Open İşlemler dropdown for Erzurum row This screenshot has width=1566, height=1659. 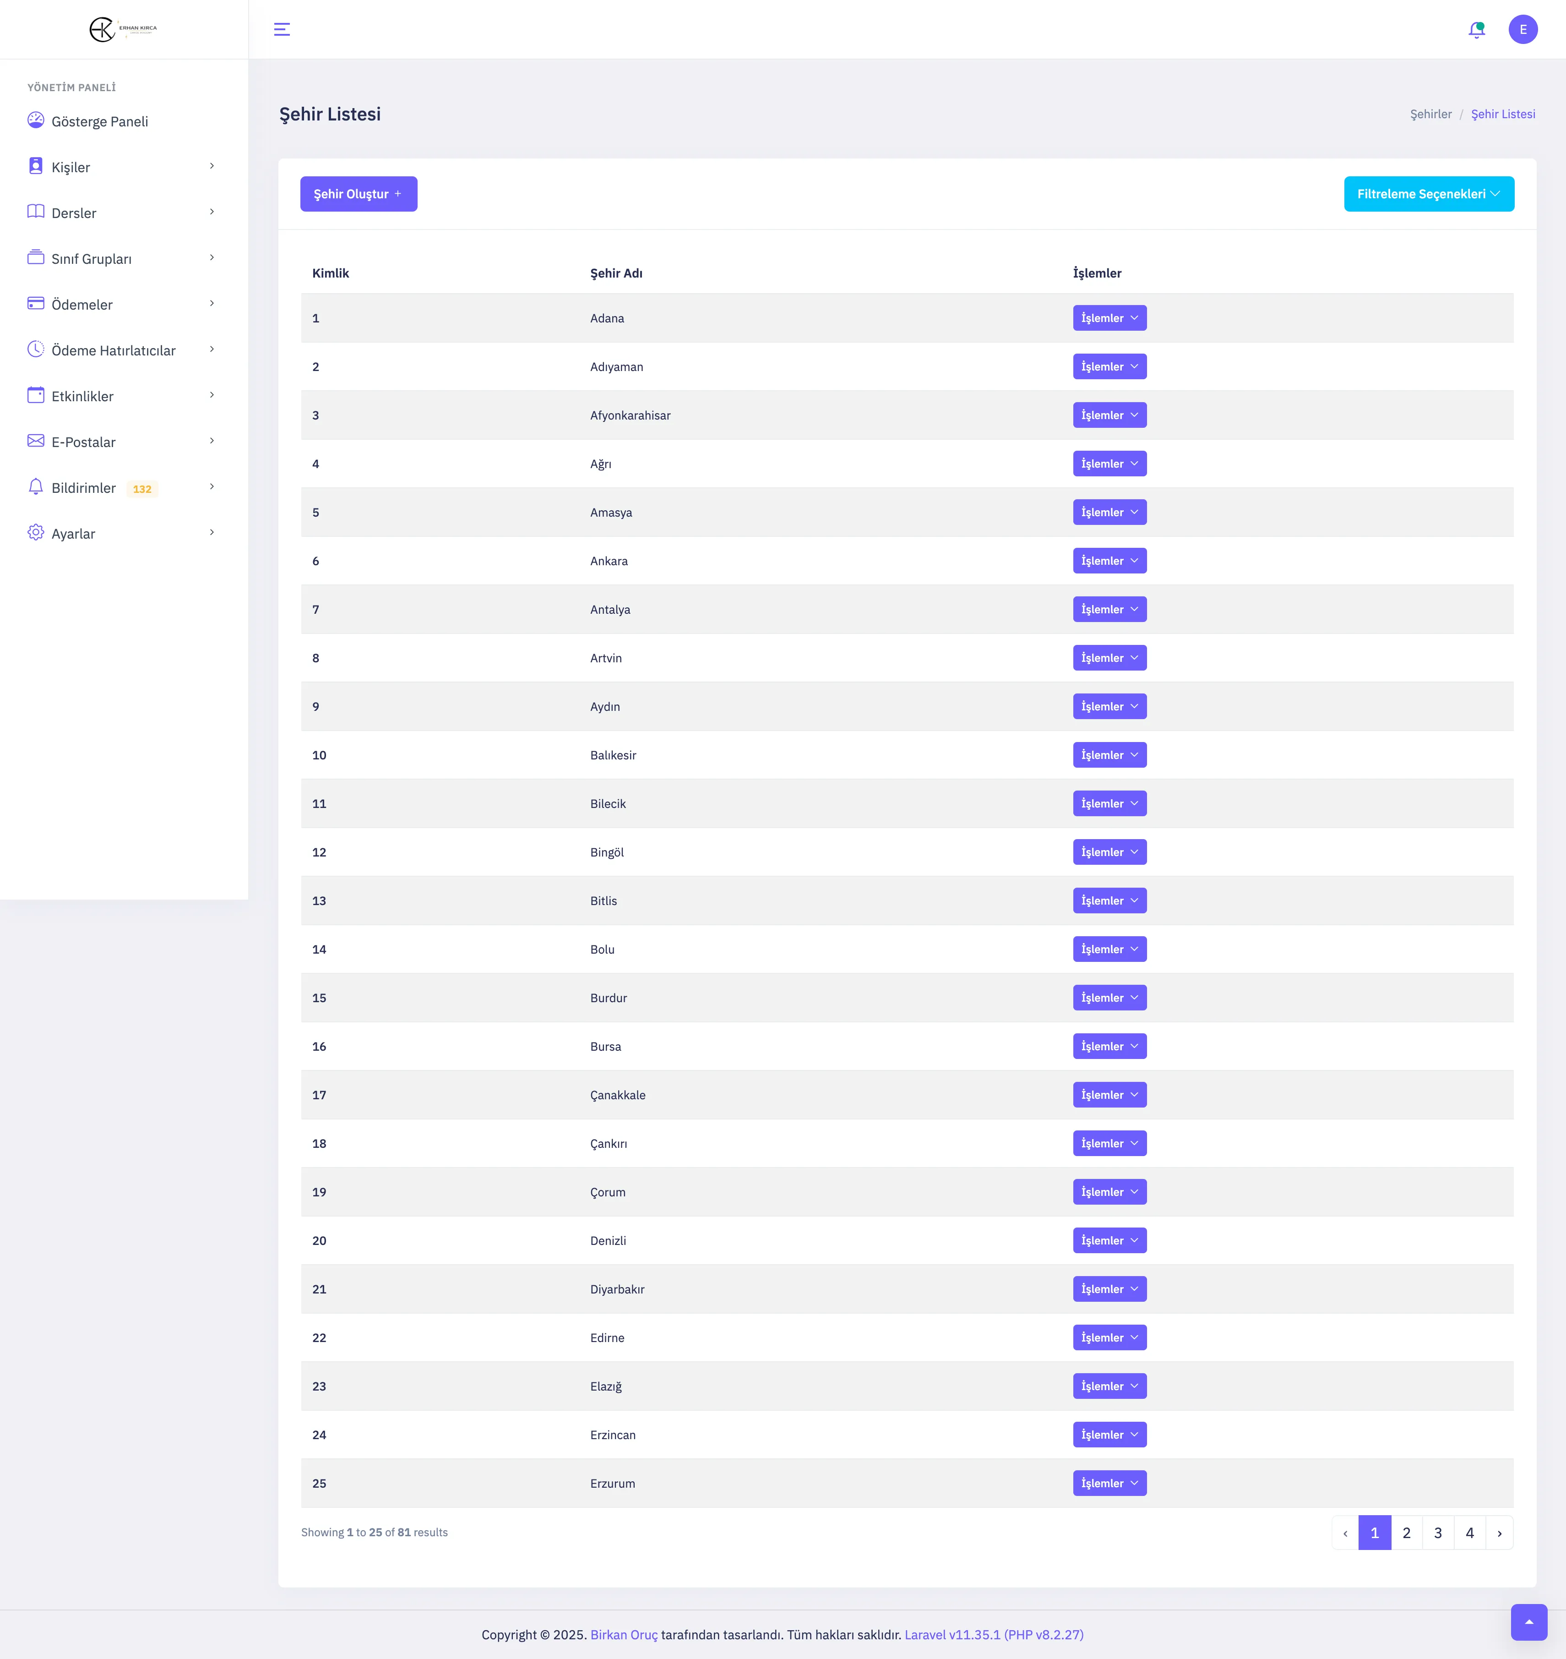1109,1483
